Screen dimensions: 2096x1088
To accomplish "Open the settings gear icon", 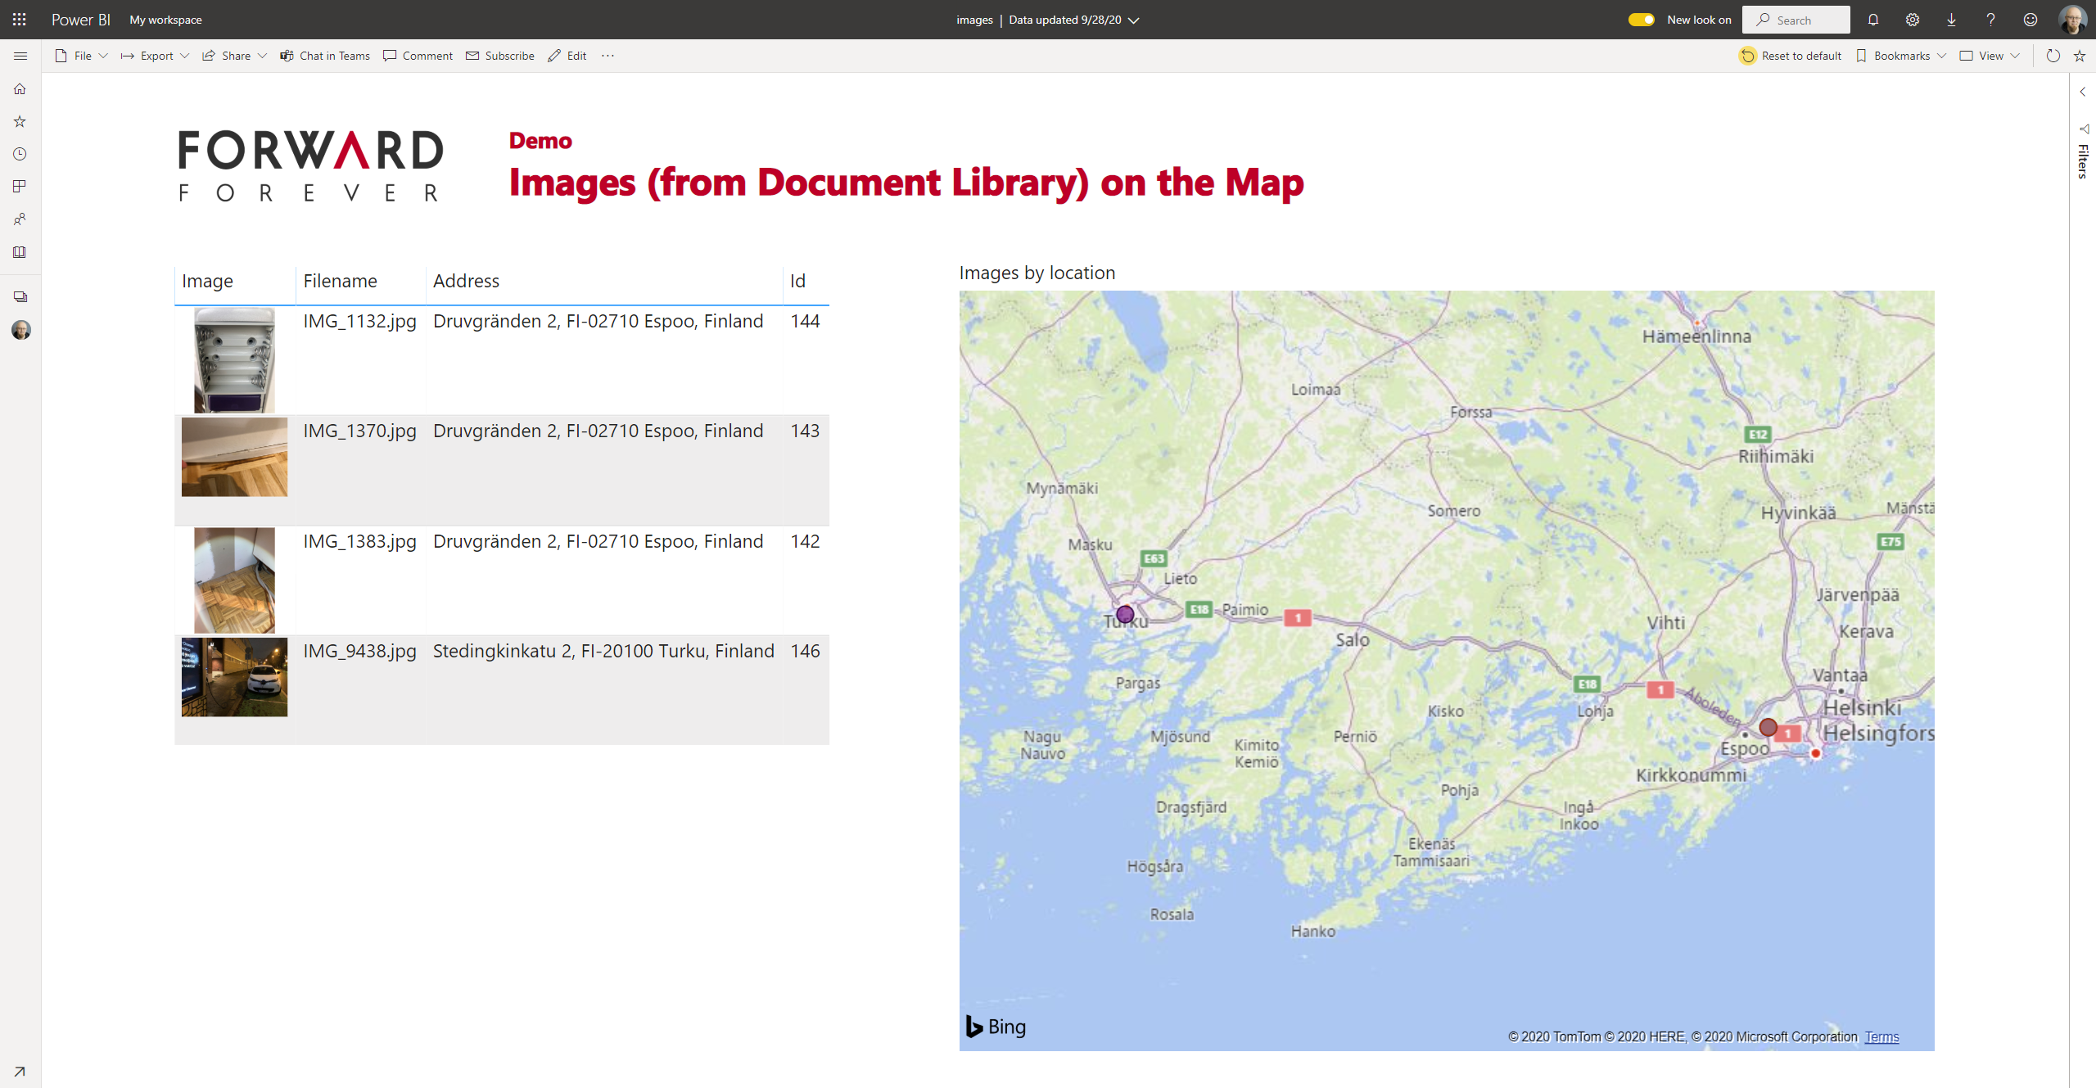I will [x=1913, y=20].
